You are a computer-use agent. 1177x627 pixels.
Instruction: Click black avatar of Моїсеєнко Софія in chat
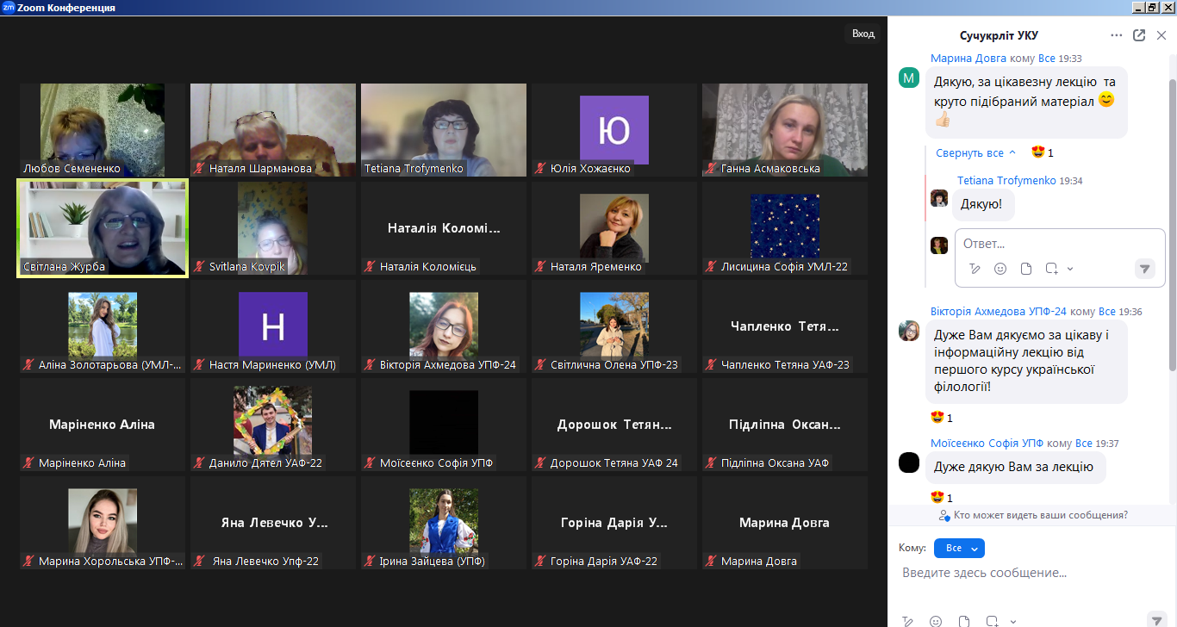(909, 462)
